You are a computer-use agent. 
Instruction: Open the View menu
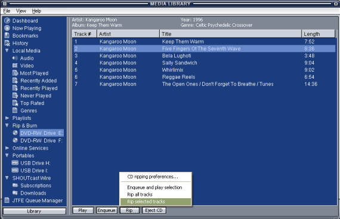(x=21, y=11)
